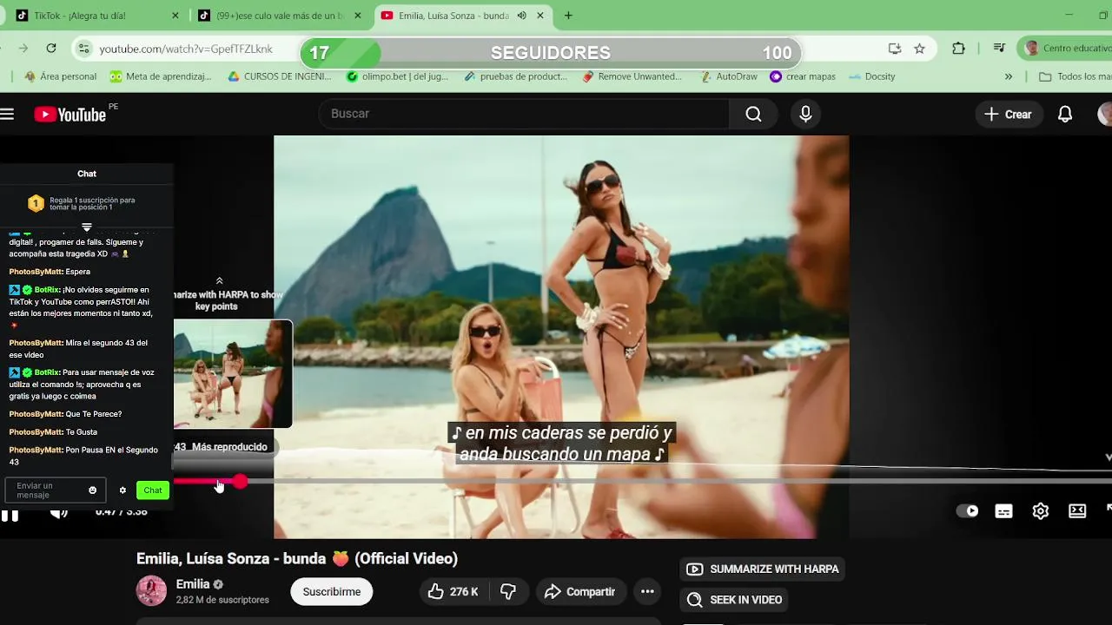This screenshot has height=625, width=1112.
Task: Click chat settings gear icon
Action: (x=122, y=490)
